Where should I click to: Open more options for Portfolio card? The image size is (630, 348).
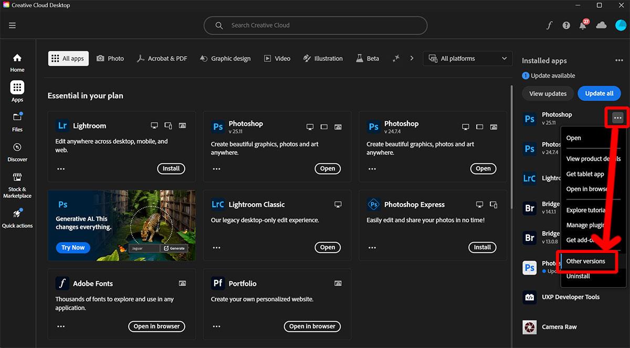(x=216, y=326)
